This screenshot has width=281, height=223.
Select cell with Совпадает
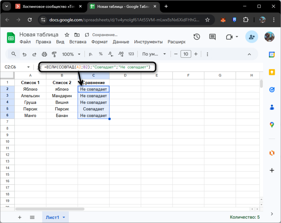tap(94, 109)
